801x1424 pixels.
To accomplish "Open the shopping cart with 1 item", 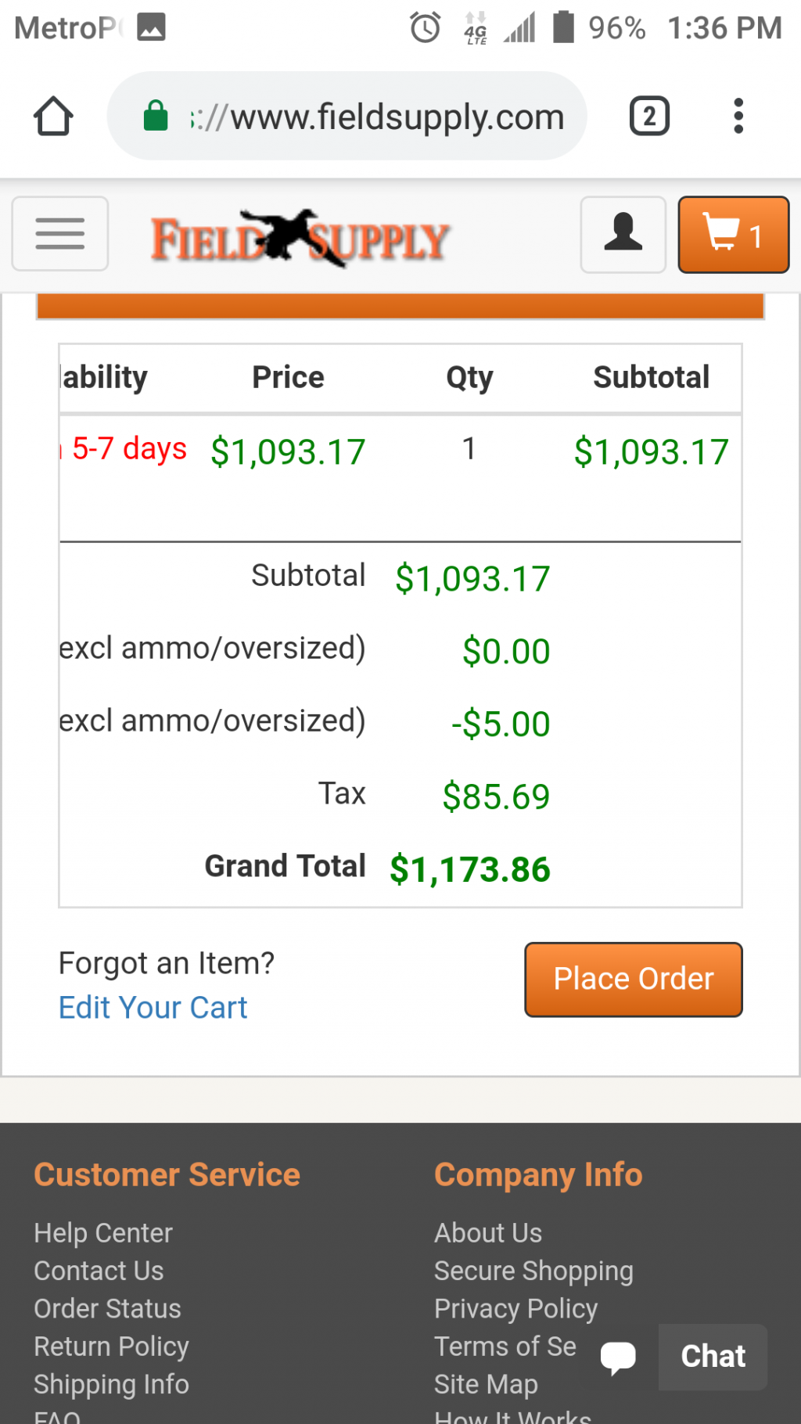I will (733, 235).
